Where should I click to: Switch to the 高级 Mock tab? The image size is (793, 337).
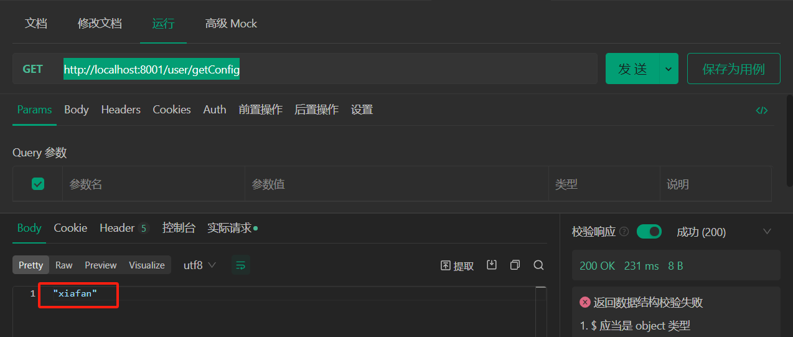(231, 24)
